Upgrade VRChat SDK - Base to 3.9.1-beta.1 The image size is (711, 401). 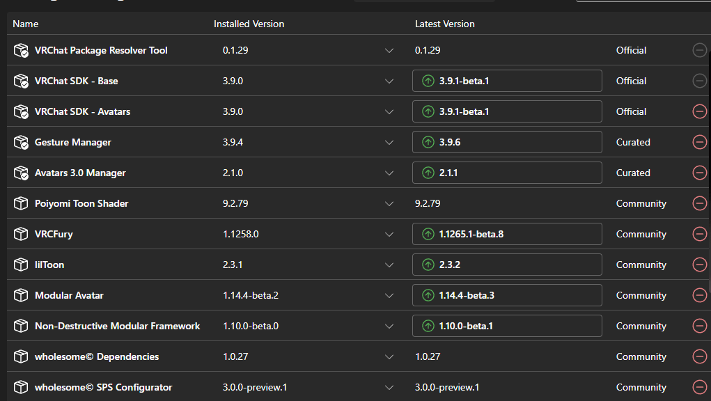507,81
